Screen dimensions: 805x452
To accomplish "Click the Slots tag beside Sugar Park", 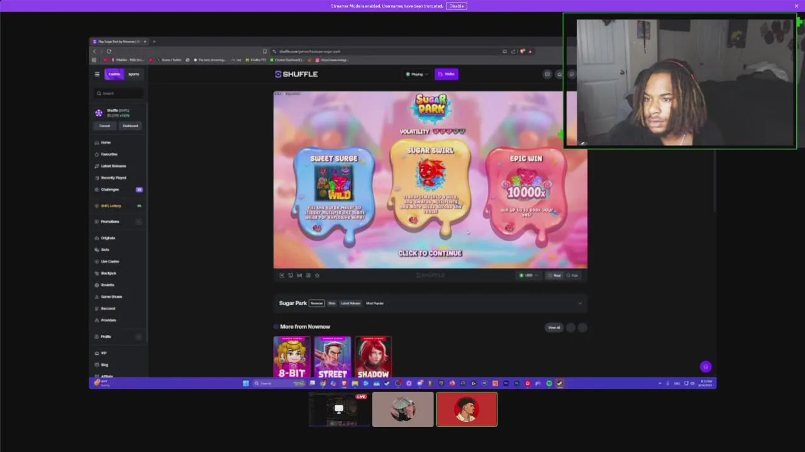I will (x=332, y=303).
